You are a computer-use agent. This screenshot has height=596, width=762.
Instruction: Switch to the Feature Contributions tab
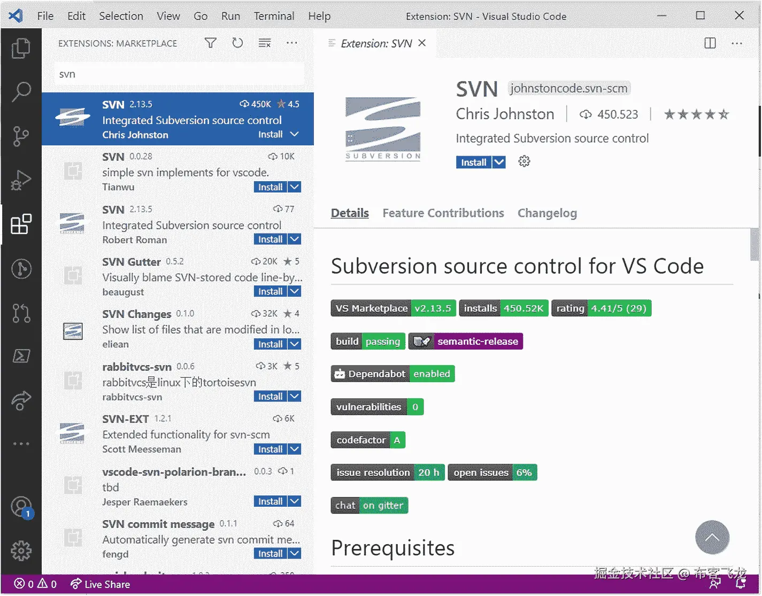click(443, 213)
